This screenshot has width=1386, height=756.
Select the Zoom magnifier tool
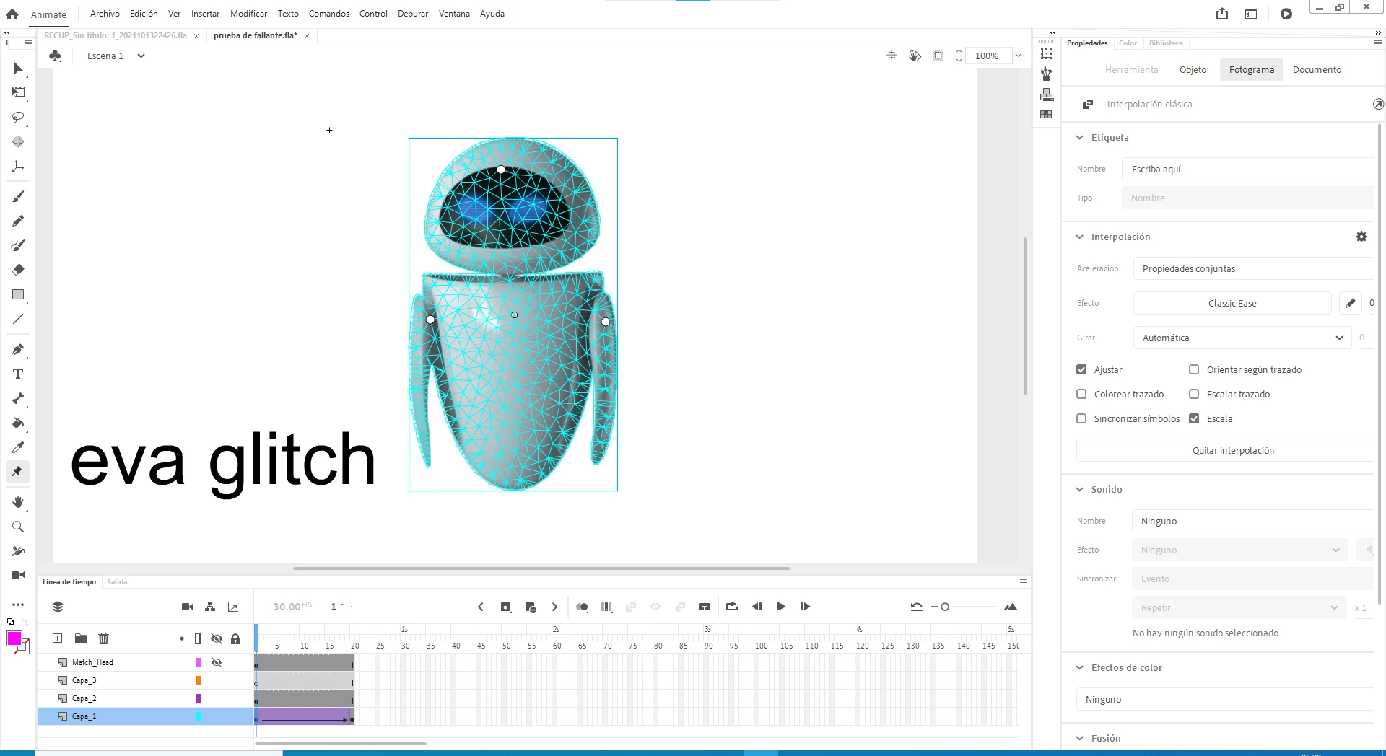18,527
